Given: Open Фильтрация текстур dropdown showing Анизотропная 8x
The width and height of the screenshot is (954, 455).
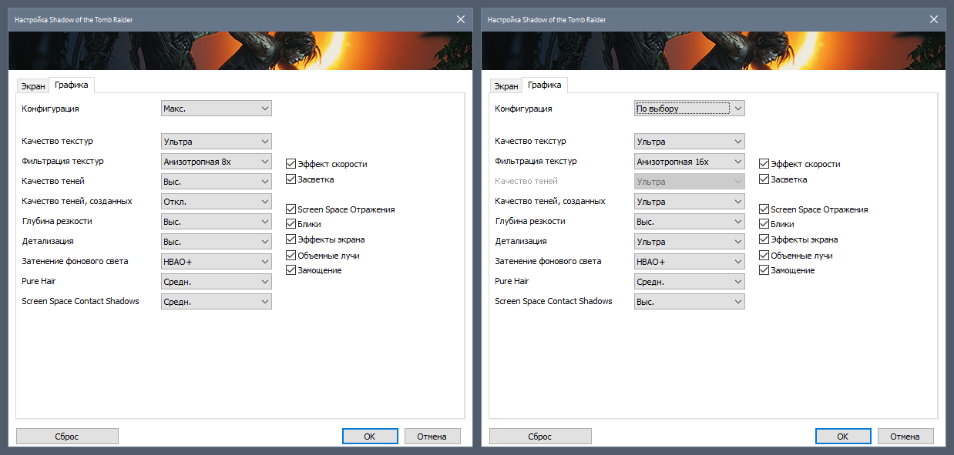Looking at the screenshot, I should click(x=217, y=162).
